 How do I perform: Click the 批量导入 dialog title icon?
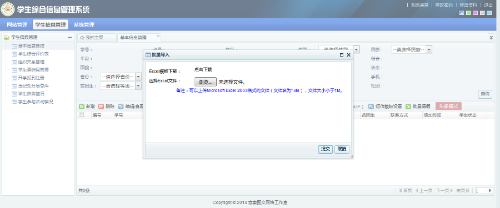point(148,55)
